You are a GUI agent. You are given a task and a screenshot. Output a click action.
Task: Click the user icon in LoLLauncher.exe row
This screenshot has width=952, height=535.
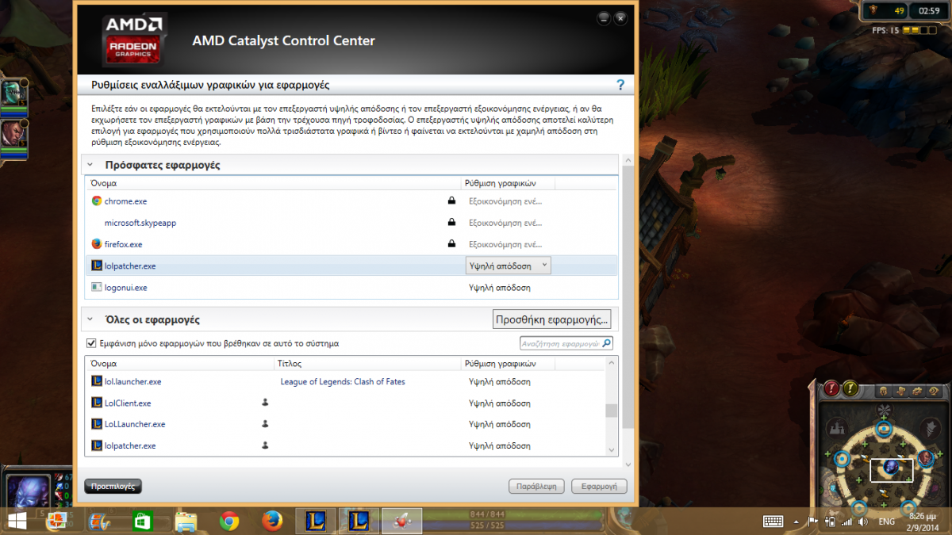(x=265, y=424)
